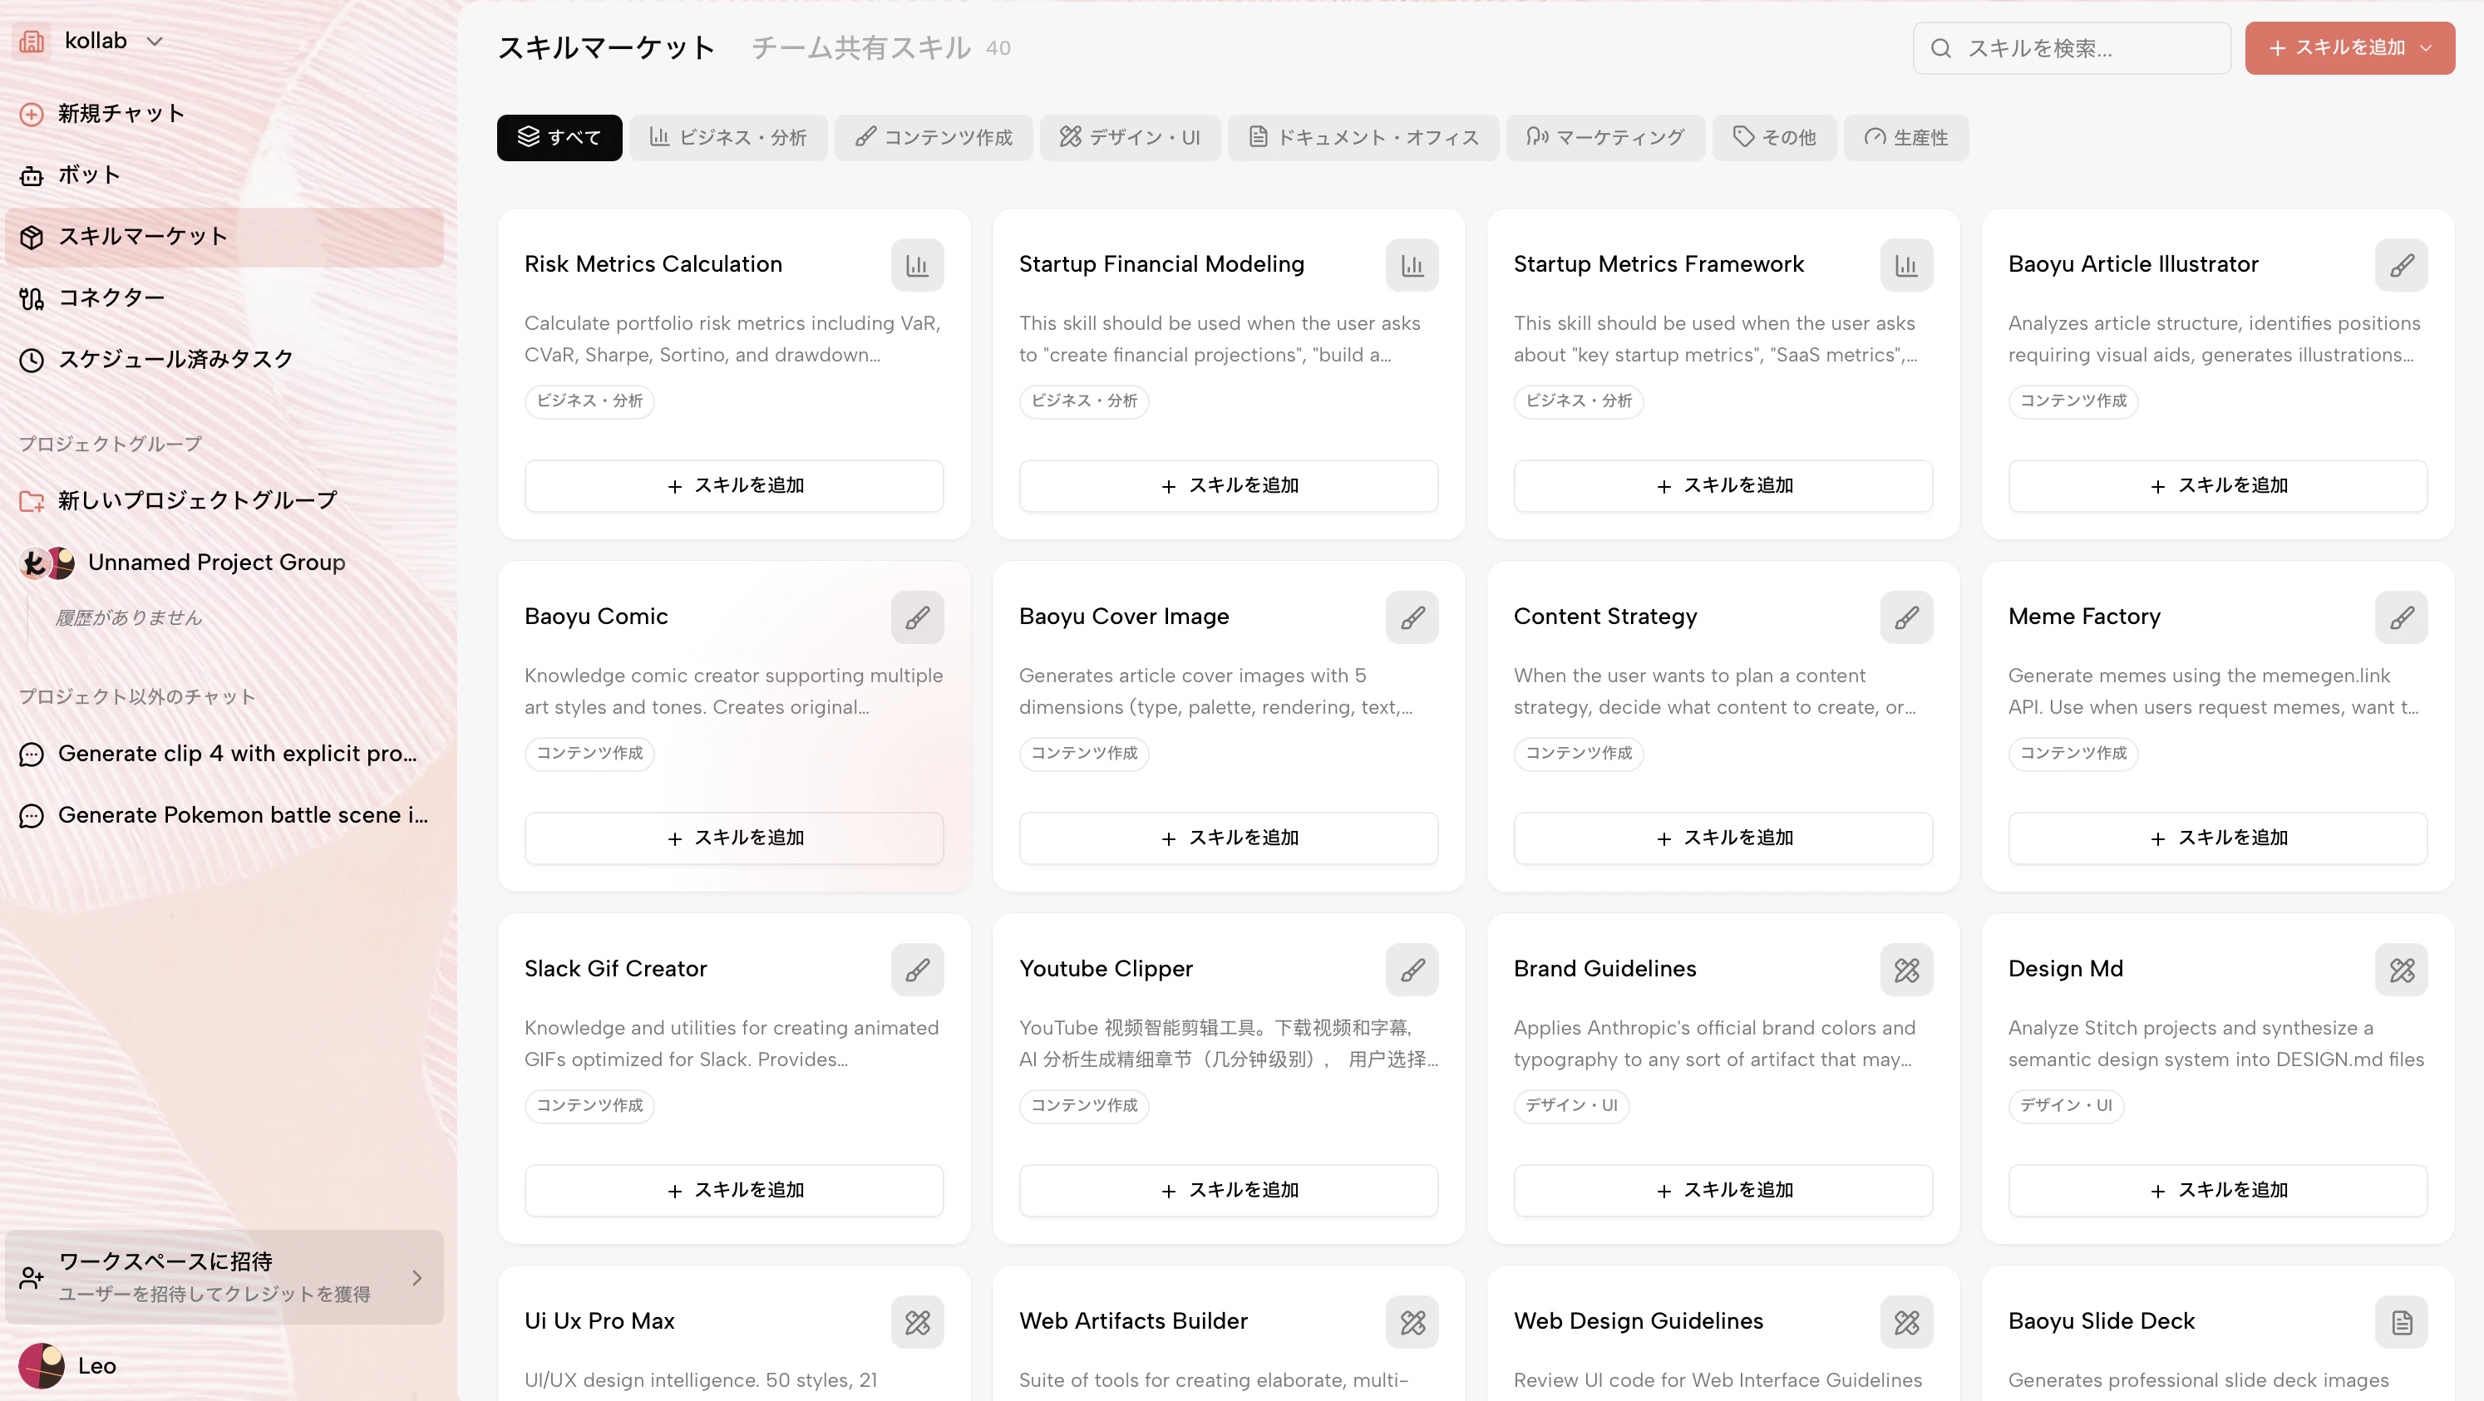Switch to the チーム共有スキル tab
The height and width of the screenshot is (1401, 2484).
[861, 47]
